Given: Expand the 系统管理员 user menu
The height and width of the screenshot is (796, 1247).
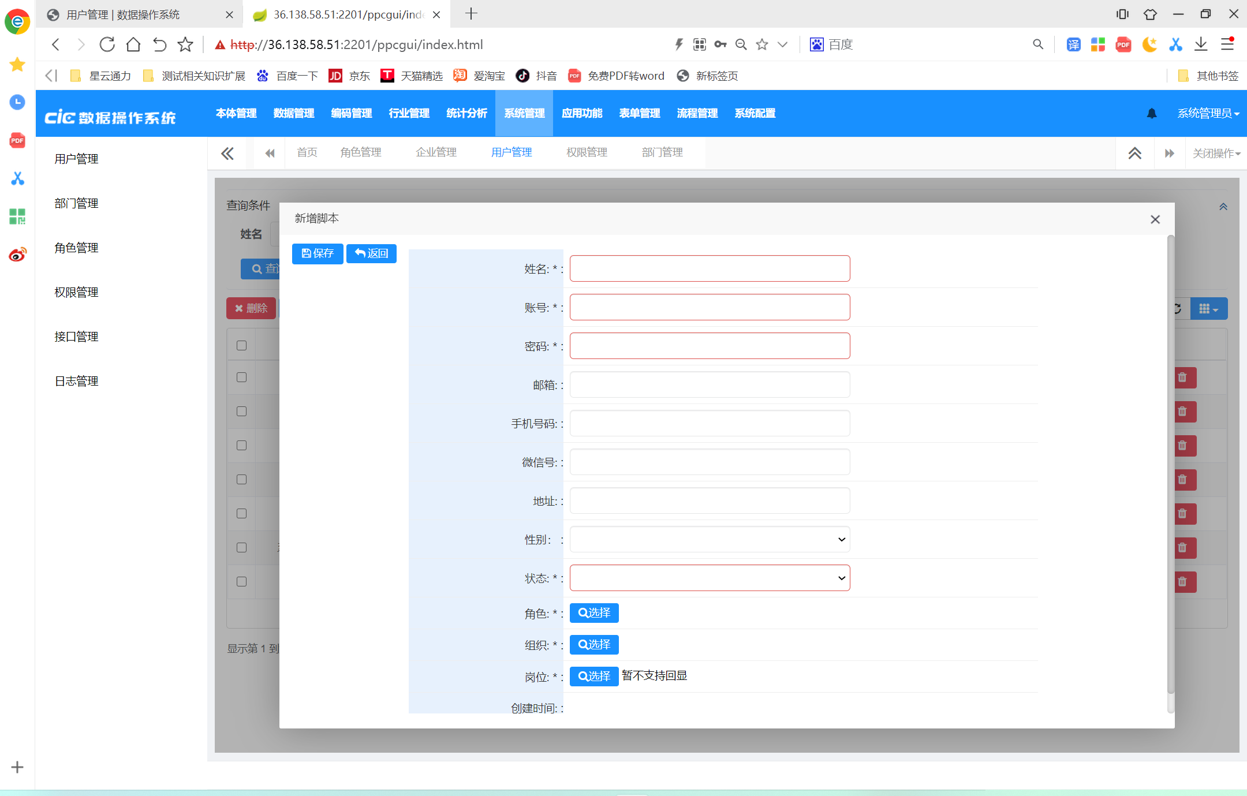Looking at the screenshot, I should (1208, 114).
